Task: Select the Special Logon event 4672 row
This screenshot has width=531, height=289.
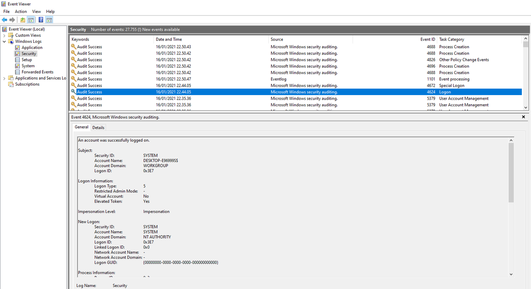Action: (295, 86)
